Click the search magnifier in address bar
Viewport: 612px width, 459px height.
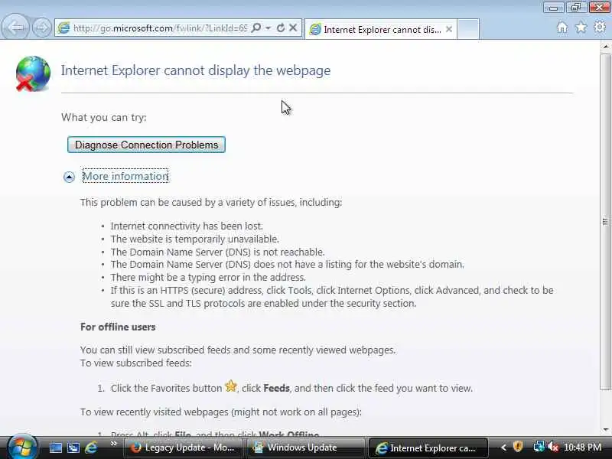[256, 28]
